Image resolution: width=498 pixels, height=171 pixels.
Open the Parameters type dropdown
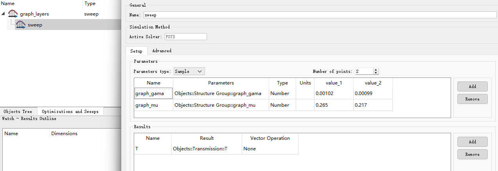pos(189,71)
